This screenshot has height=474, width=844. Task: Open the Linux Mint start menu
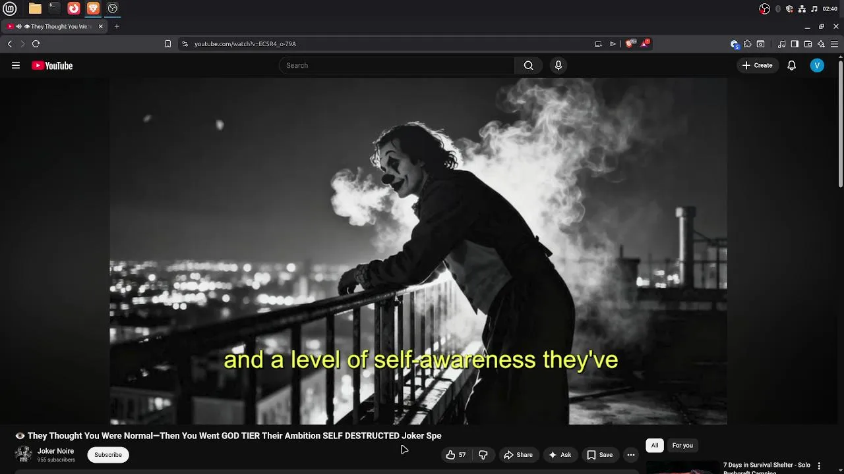9,9
